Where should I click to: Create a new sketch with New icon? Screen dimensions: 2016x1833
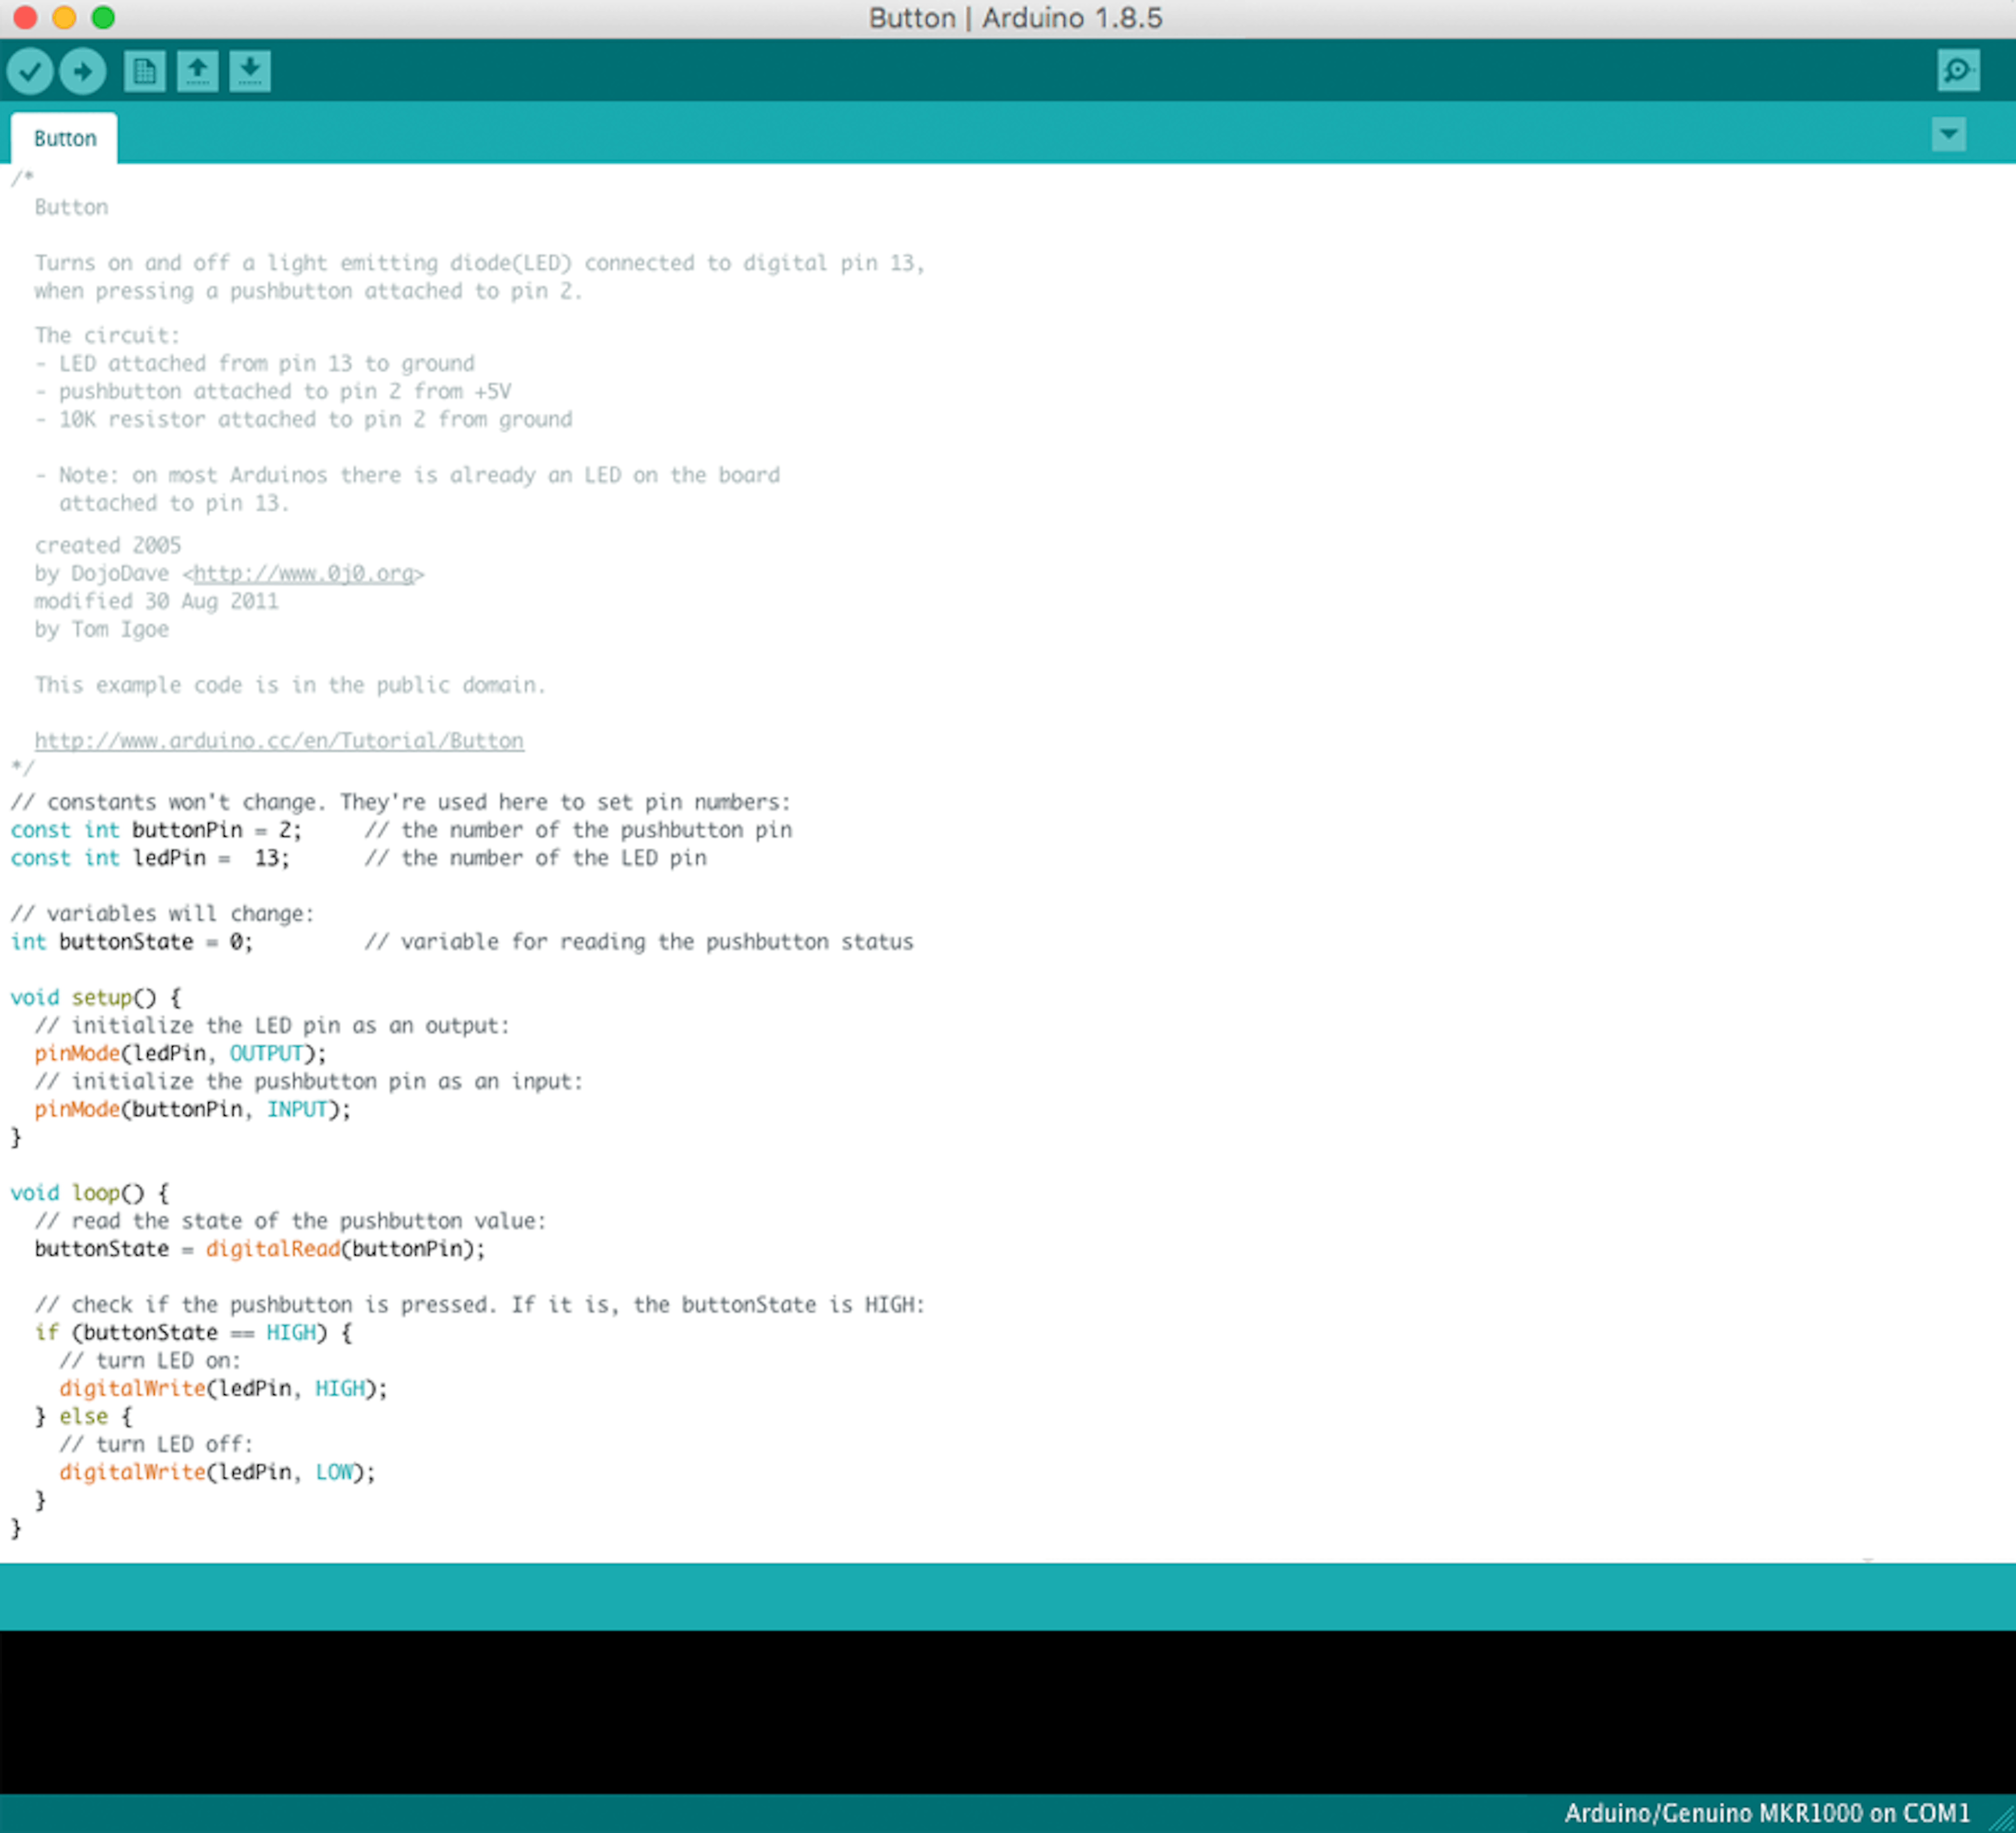pos(145,71)
